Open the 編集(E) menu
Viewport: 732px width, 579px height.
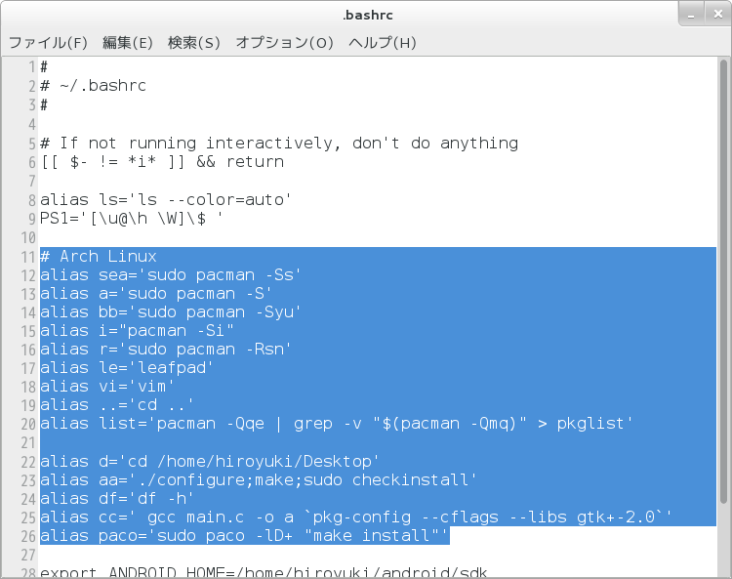(128, 43)
